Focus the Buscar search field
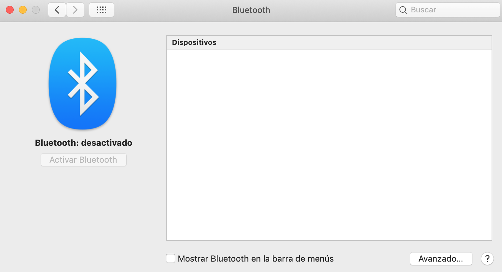Viewport: 502px width, 272px height. (448, 10)
